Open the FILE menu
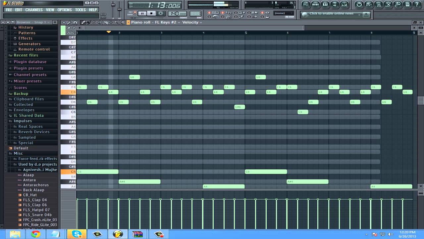The image size is (424, 239). [9, 10]
